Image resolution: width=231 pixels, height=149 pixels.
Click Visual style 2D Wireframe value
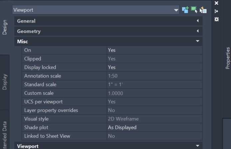154,119
